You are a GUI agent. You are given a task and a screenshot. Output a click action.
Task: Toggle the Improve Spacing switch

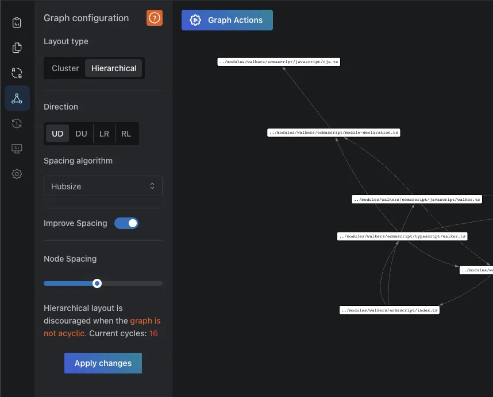click(x=126, y=223)
